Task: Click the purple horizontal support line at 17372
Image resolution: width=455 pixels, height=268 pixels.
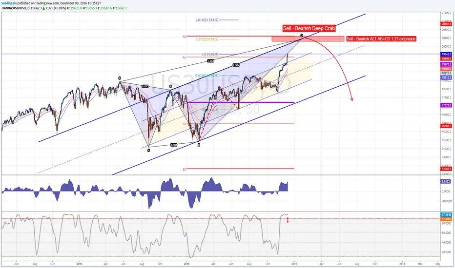Action: (x=241, y=102)
